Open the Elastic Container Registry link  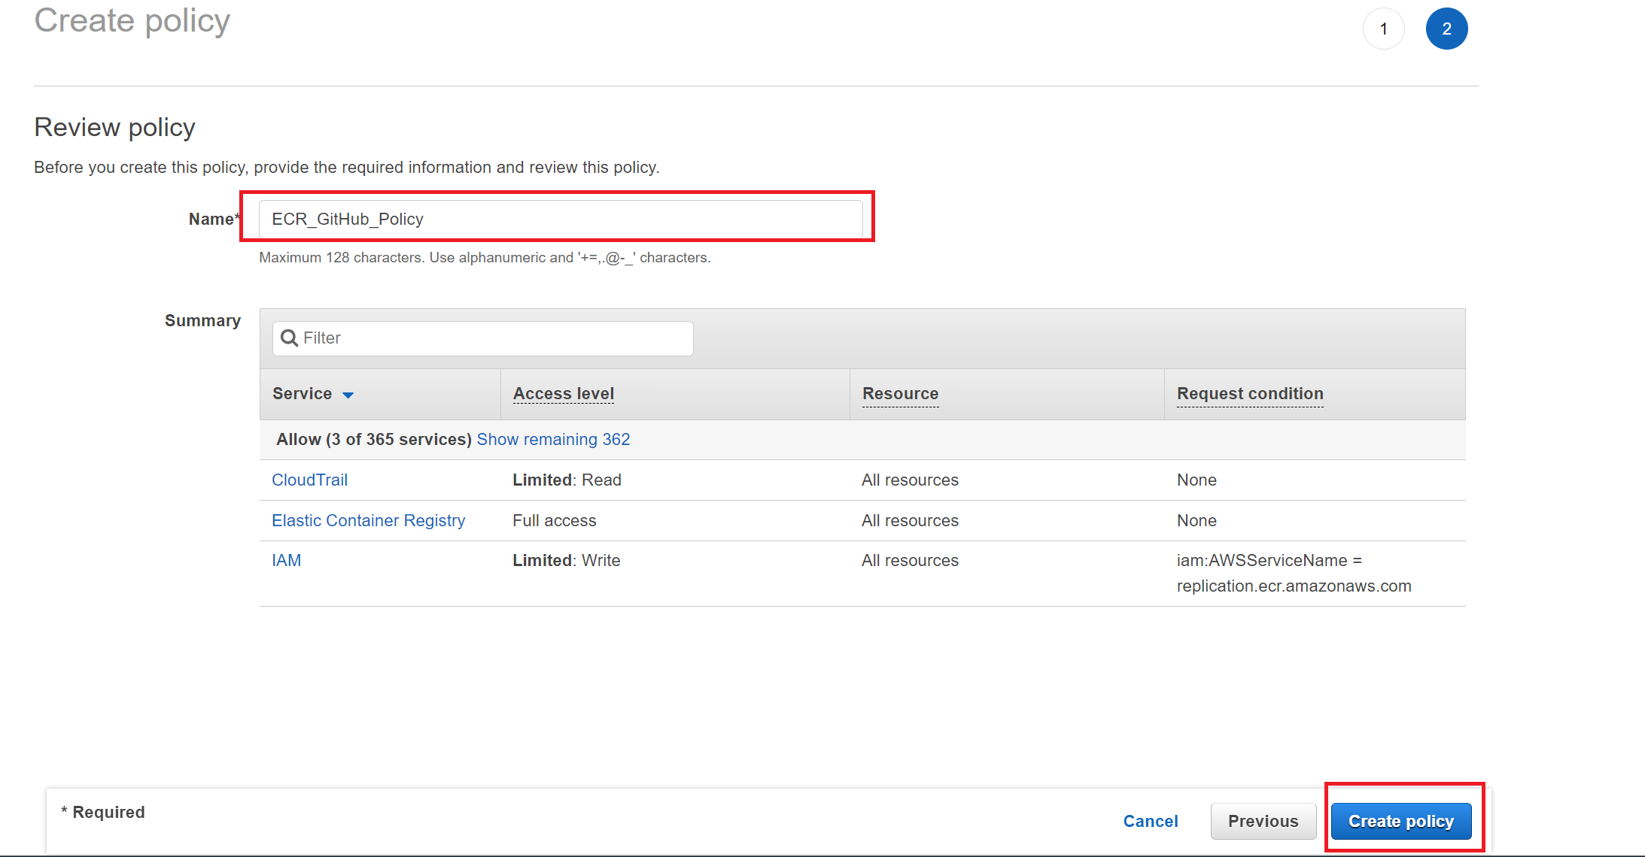(x=368, y=521)
